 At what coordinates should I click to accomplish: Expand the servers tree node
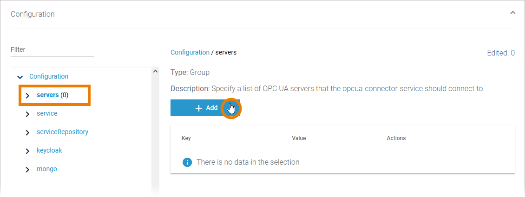(x=27, y=95)
